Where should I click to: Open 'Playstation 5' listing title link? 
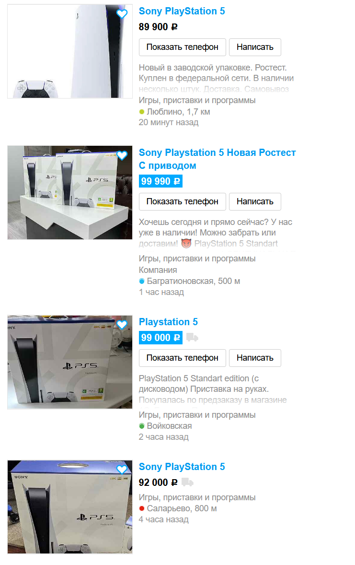tap(168, 322)
